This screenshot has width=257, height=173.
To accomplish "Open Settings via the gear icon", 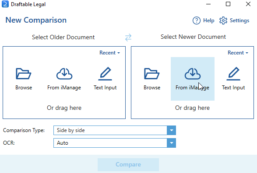I will [x=223, y=20].
